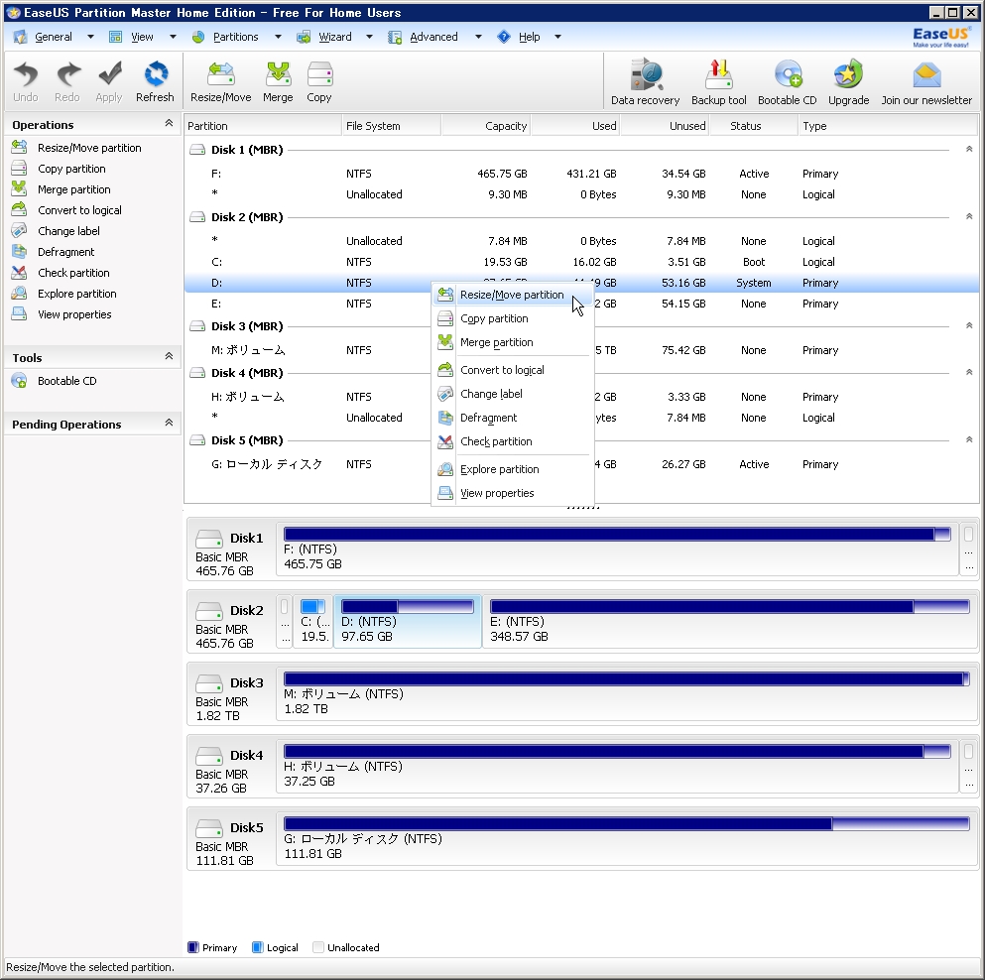Select E: partition bar in Disk2 map
Viewport: 985px width, 980px height.
tap(728, 621)
